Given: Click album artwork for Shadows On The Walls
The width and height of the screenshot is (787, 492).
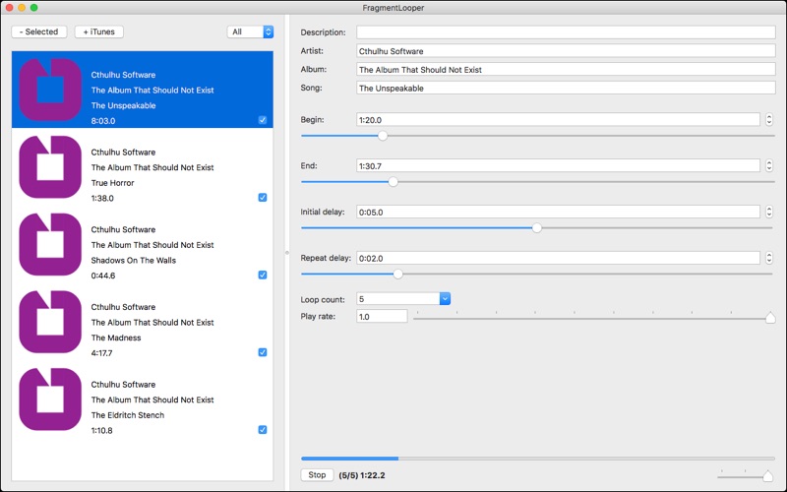Looking at the screenshot, I should (50, 245).
